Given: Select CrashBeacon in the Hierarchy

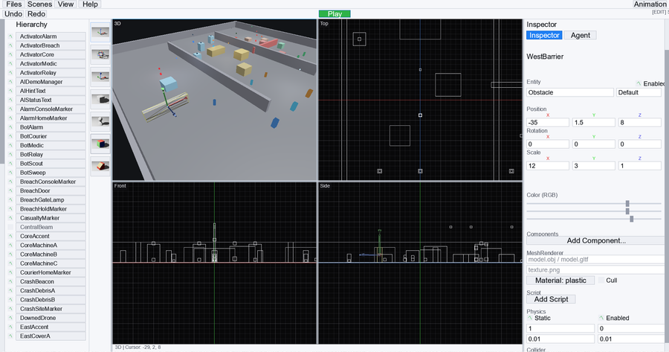Looking at the screenshot, I should [x=51, y=281].
